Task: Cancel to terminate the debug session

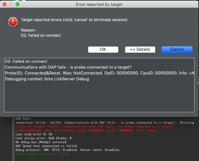Action: pyautogui.click(x=177, y=49)
